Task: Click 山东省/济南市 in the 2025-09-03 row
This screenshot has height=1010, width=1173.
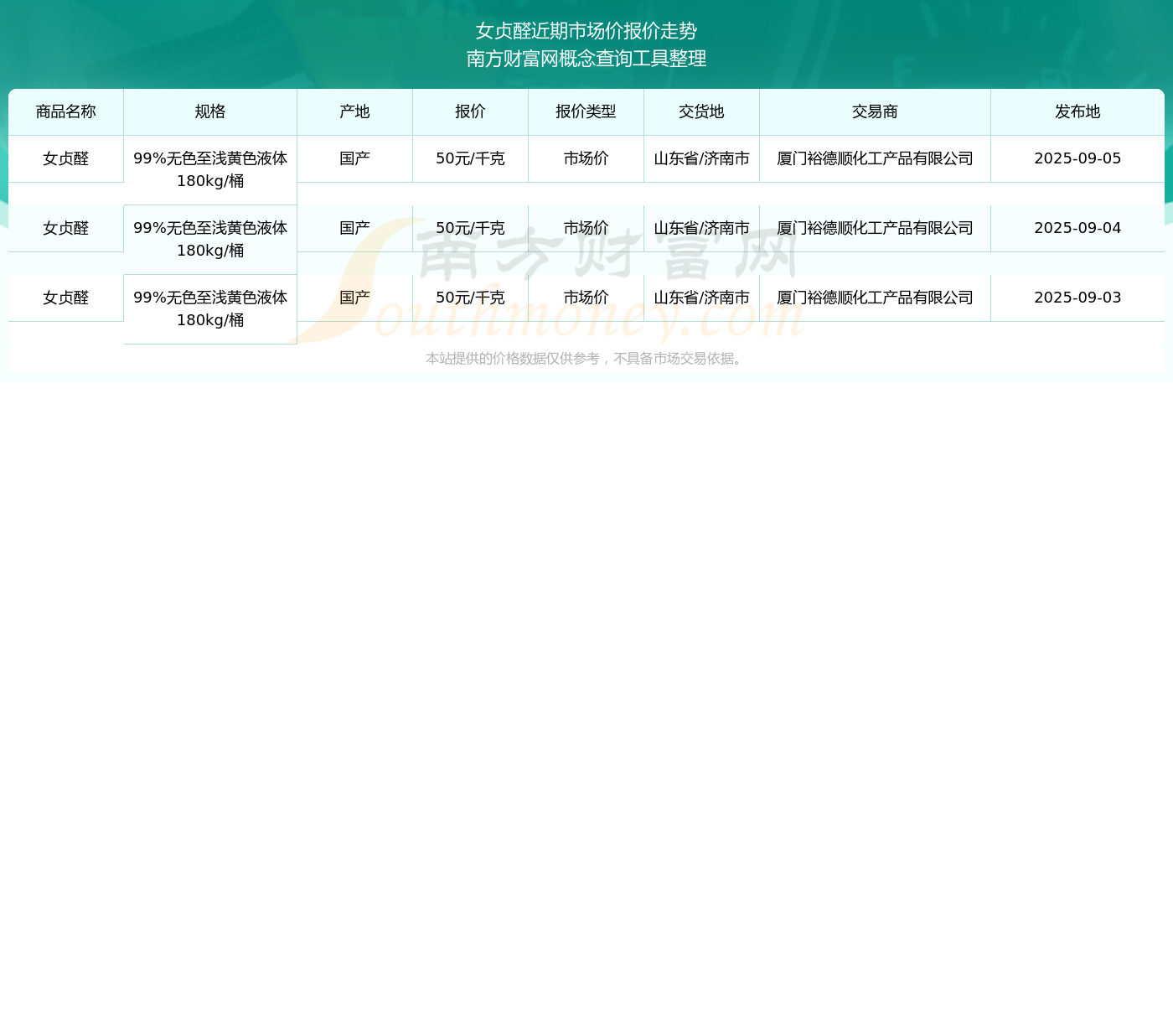Action: click(x=701, y=298)
